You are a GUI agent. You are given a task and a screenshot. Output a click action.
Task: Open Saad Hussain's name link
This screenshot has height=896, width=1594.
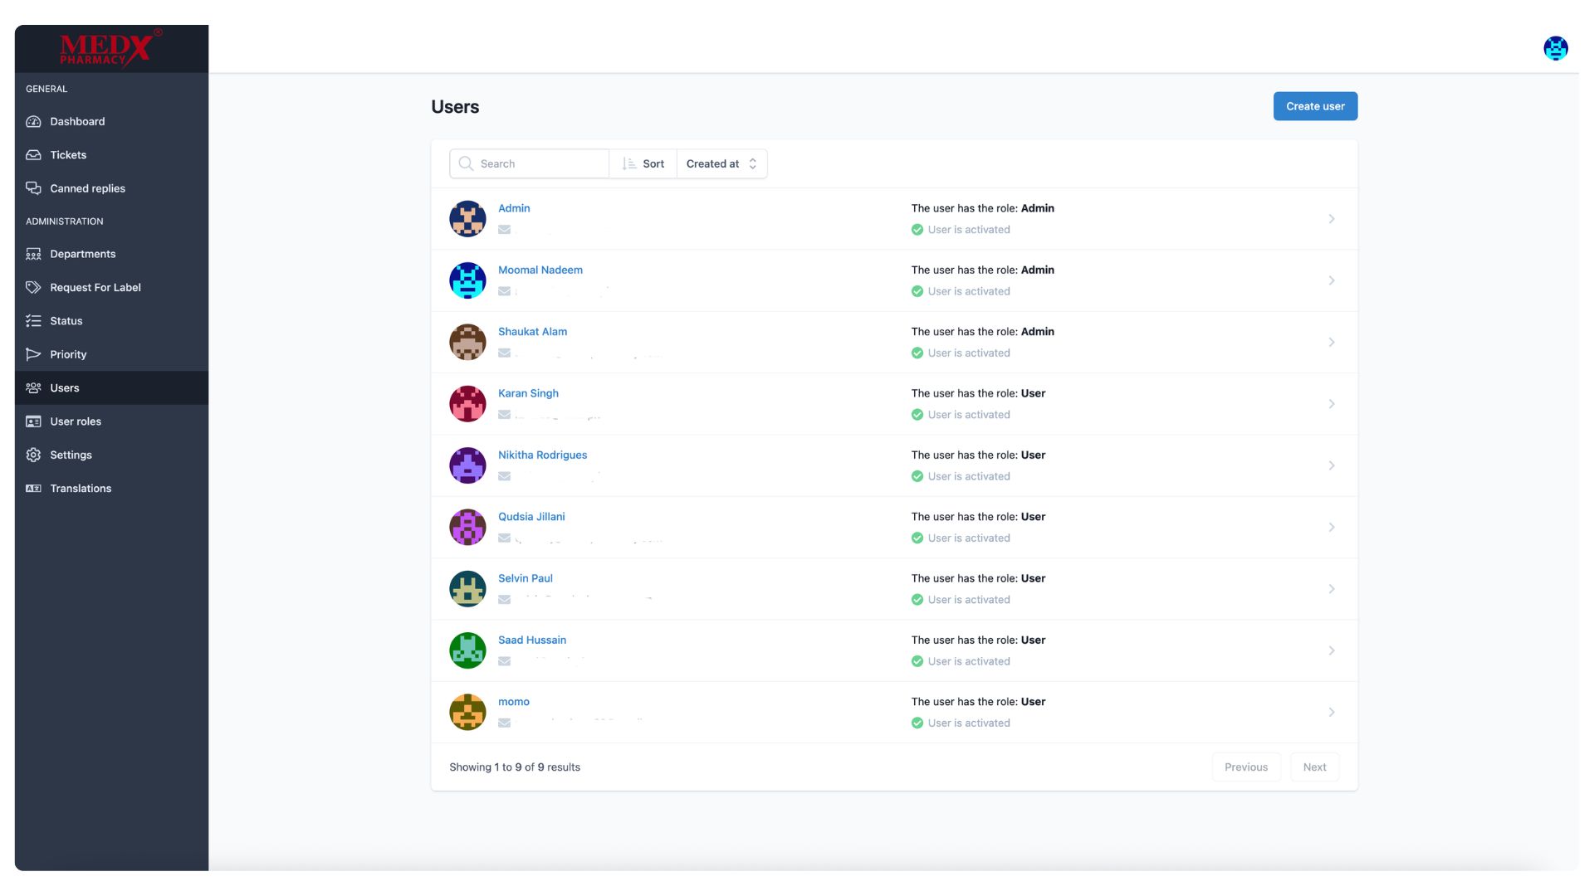[532, 640]
